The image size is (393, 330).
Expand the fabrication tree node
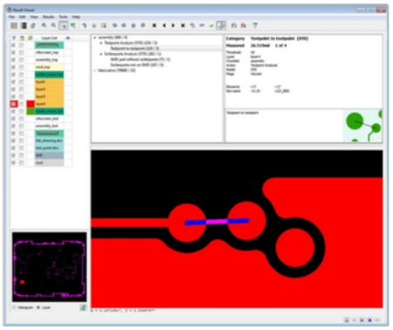[95, 71]
